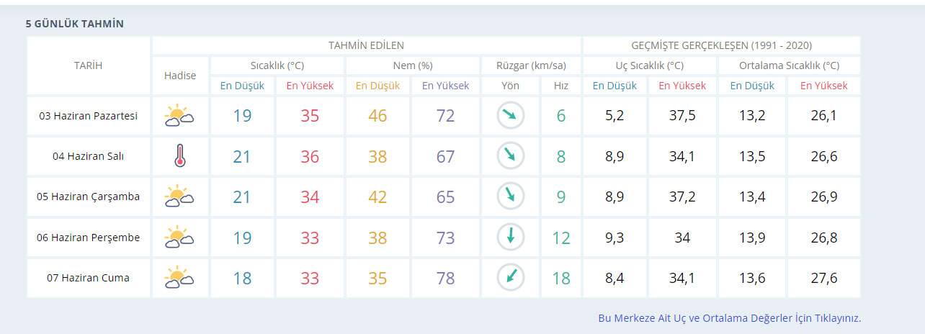Click the thermometer heat icon for 04 Haziran Salı
Image resolution: width=925 pixels, height=334 pixels.
click(180, 156)
